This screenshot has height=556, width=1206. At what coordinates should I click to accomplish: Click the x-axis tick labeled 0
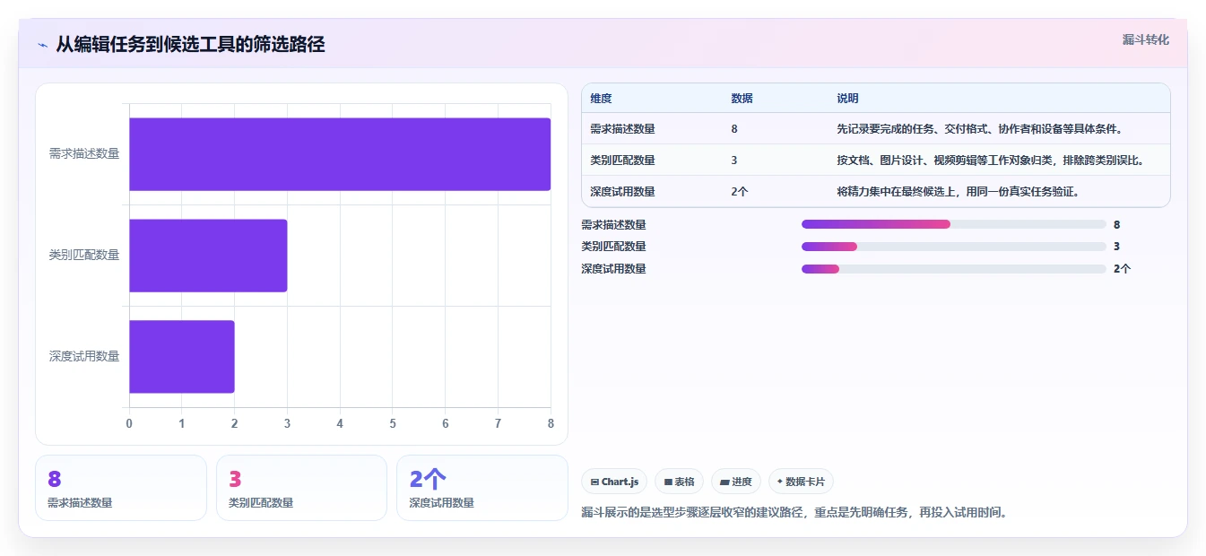pyautogui.click(x=129, y=423)
